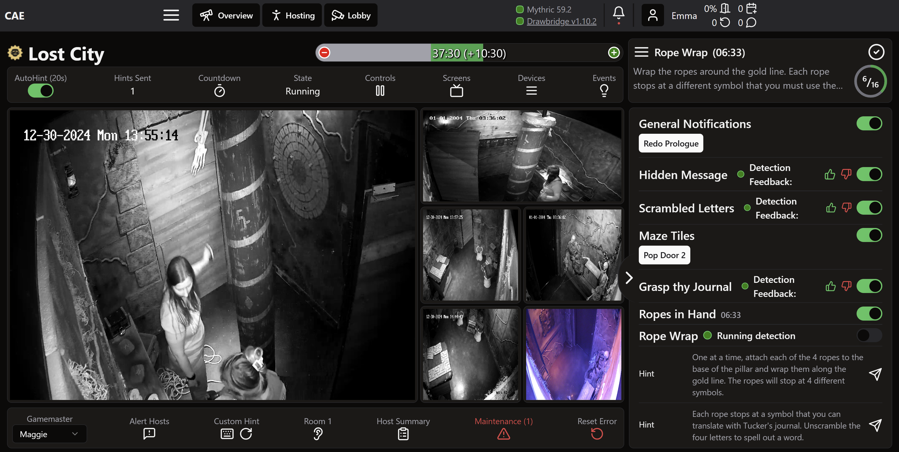Image resolution: width=899 pixels, height=452 pixels.
Task: Give thumbs up on Hidden Message detection
Action: pos(830,175)
